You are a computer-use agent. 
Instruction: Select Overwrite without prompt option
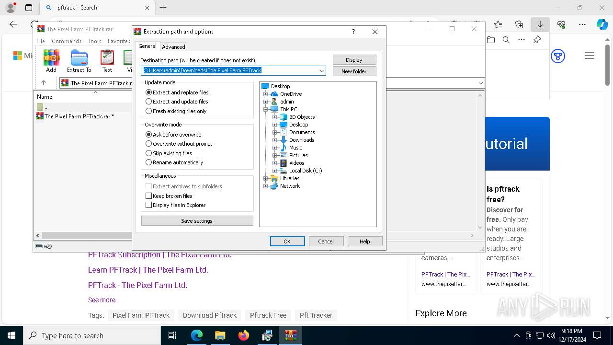(179, 144)
